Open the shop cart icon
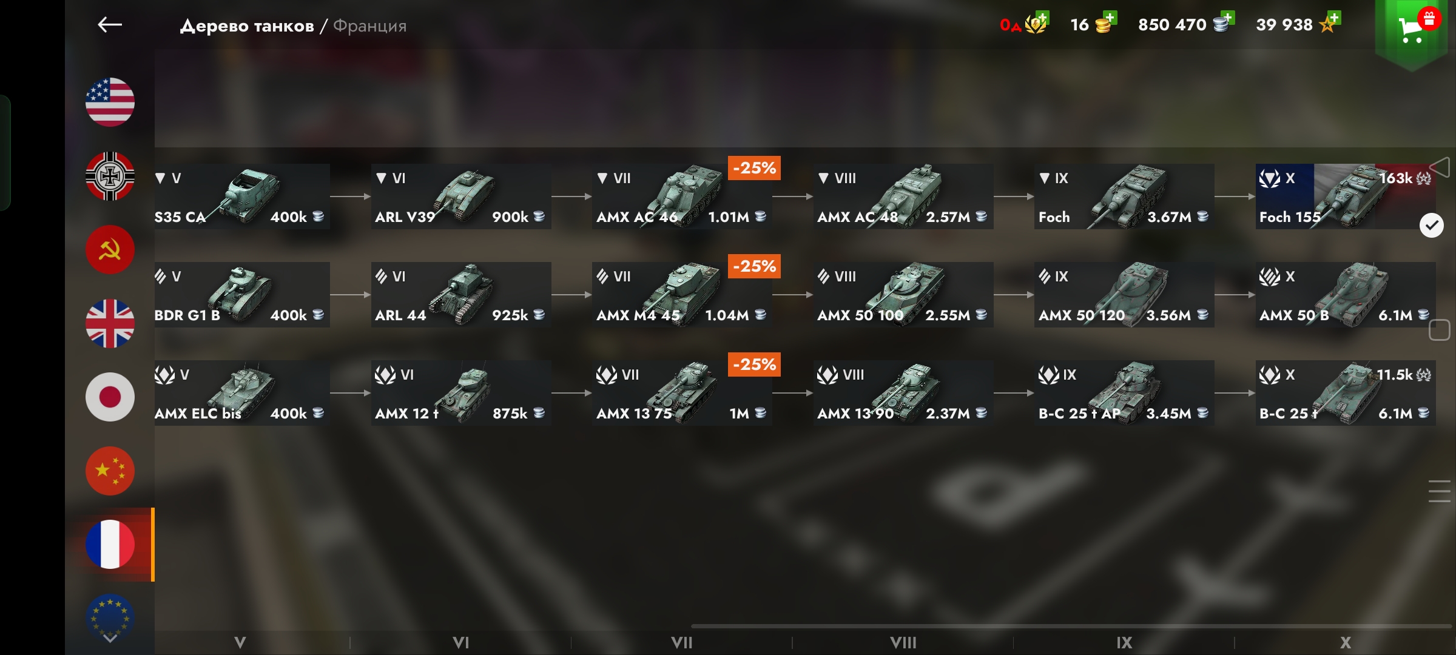The image size is (1456, 655). pos(1411,29)
